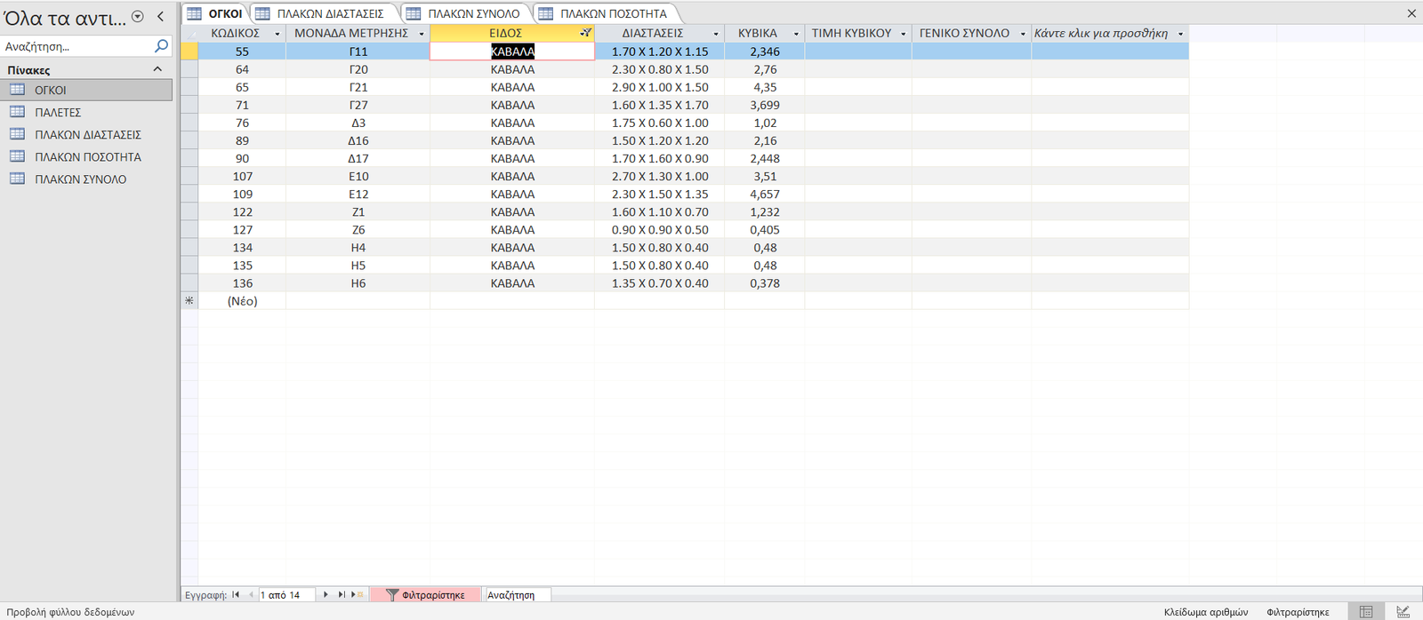
Task: Create new blank record button
Action: tap(357, 595)
